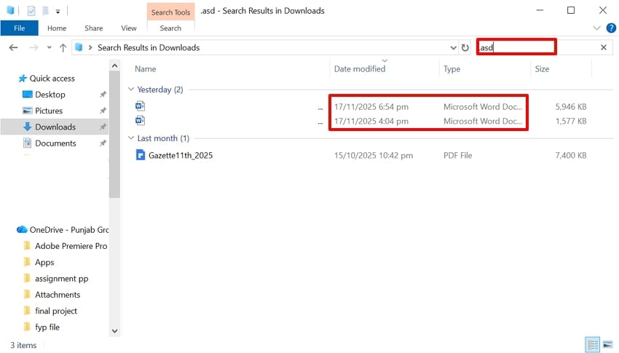Select the Word file modified 6:54 pm
The image size is (619, 353).
point(140,106)
